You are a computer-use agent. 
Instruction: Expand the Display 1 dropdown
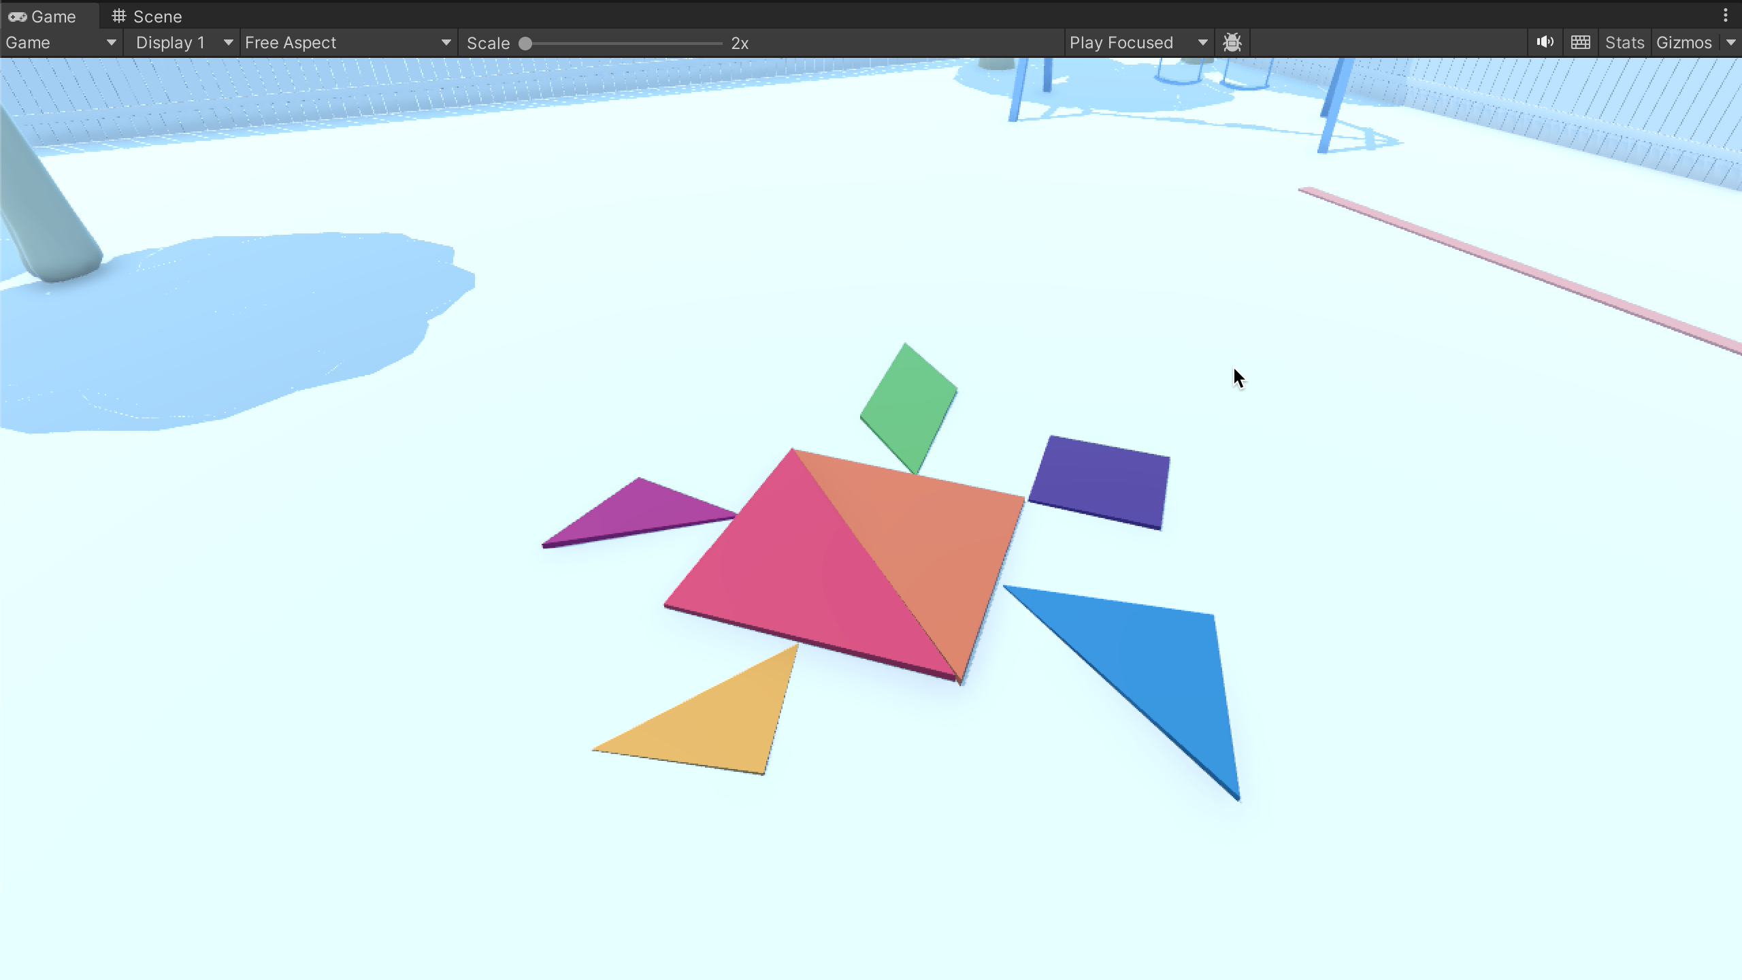click(182, 42)
